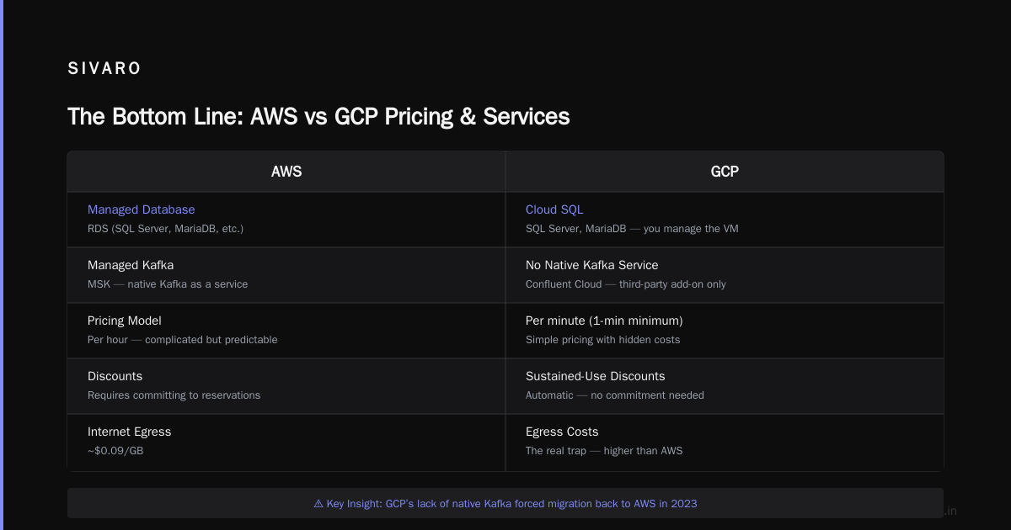Select the AWS Discounts cell
The width and height of the screenshot is (1011, 530).
(x=286, y=386)
